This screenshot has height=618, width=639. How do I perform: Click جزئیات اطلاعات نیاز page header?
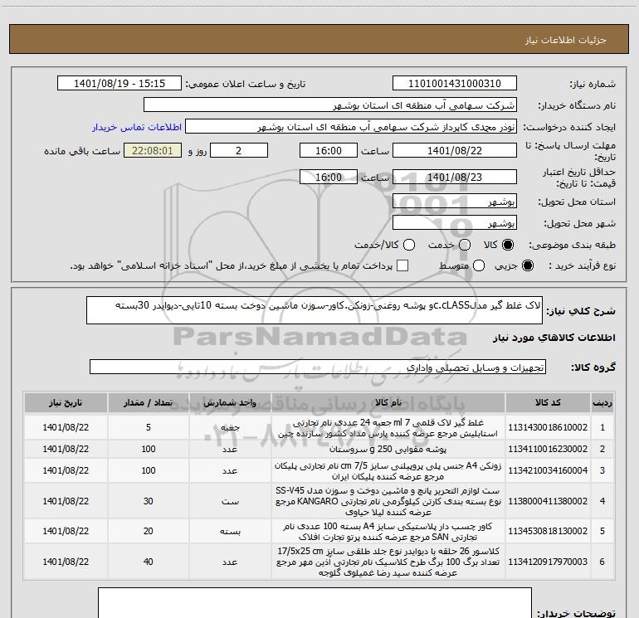click(x=566, y=40)
